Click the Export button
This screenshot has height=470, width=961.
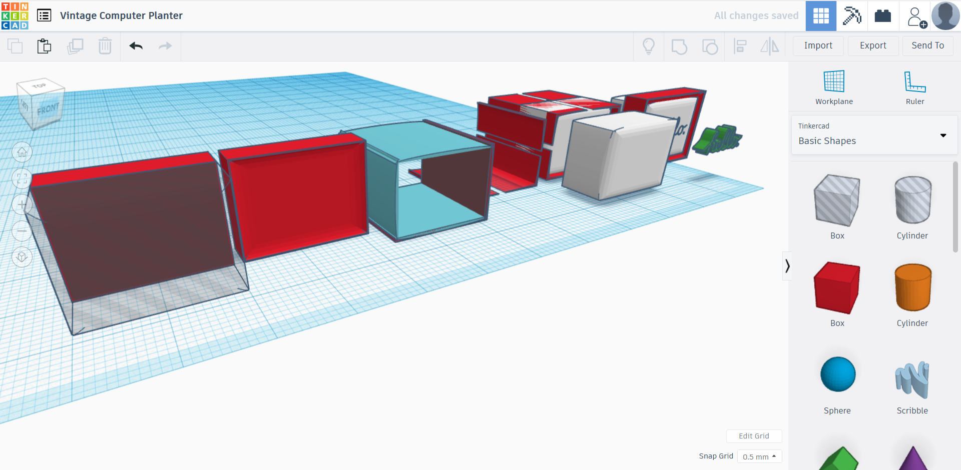[873, 45]
